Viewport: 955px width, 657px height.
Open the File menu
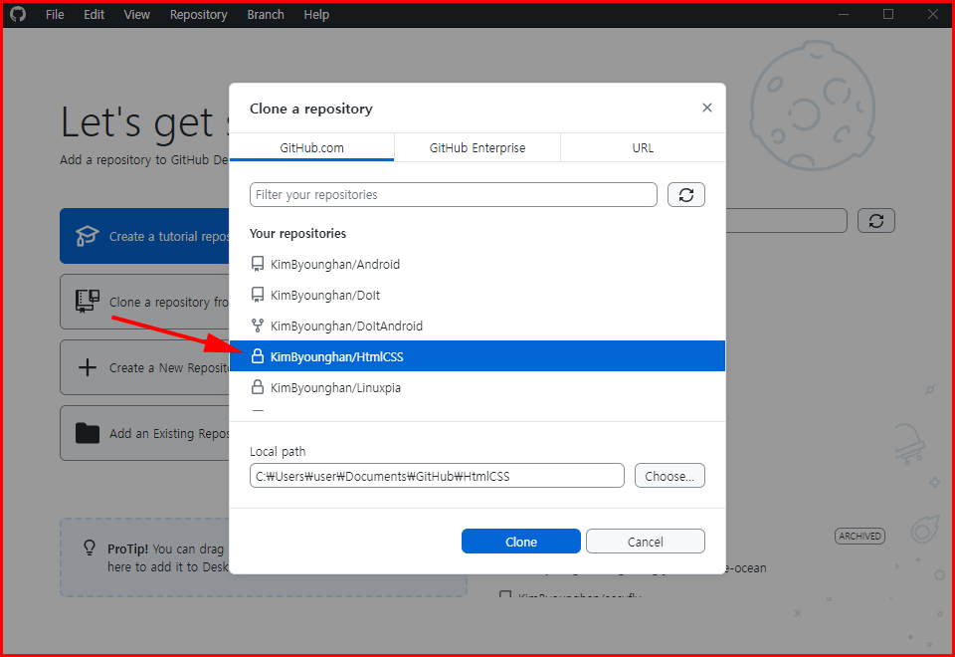pyautogui.click(x=55, y=15)
